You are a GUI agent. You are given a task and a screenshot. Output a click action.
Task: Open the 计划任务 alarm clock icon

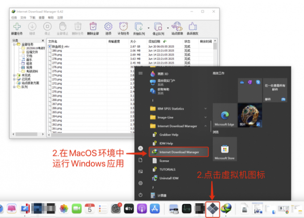[x=123, y=26]
